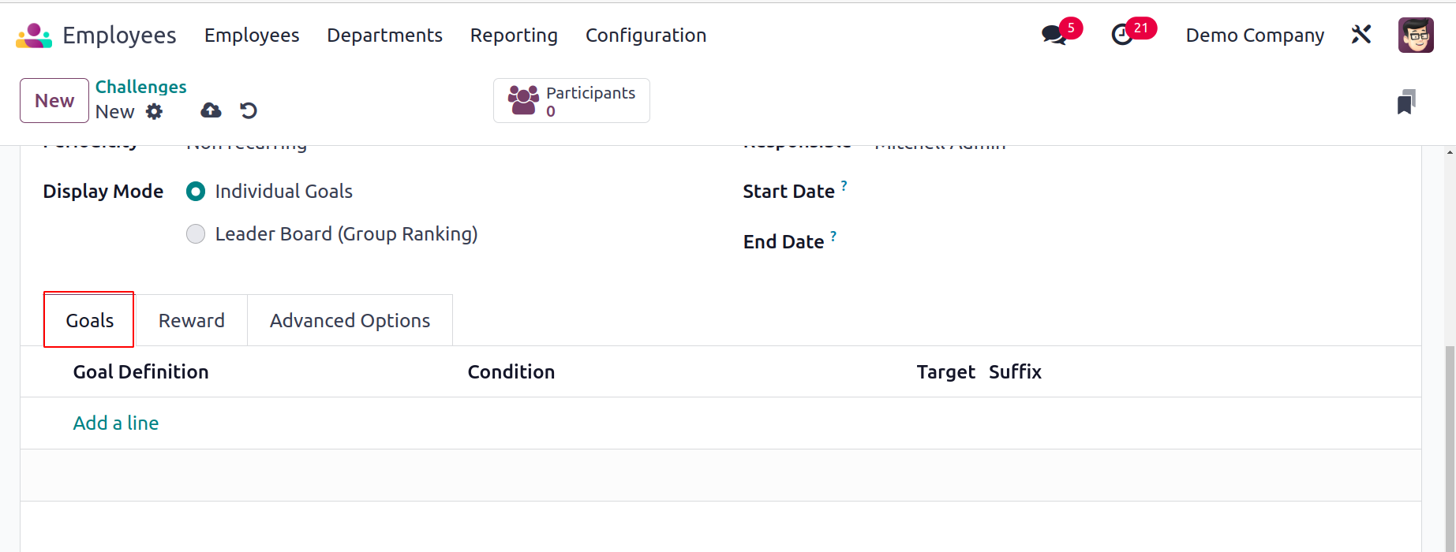1456x552 pixels.
Task: Click Add a line link
Action: click(116, 423)
